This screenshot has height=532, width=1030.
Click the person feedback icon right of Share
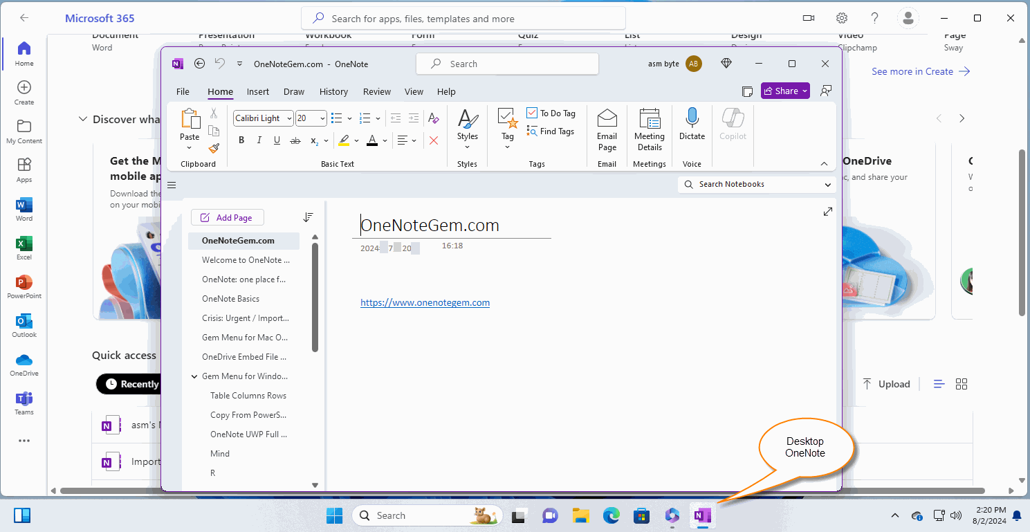click(825, 91)
